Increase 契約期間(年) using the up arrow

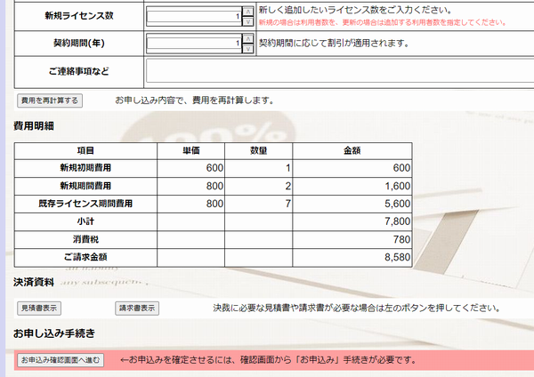tap(248, 38)
